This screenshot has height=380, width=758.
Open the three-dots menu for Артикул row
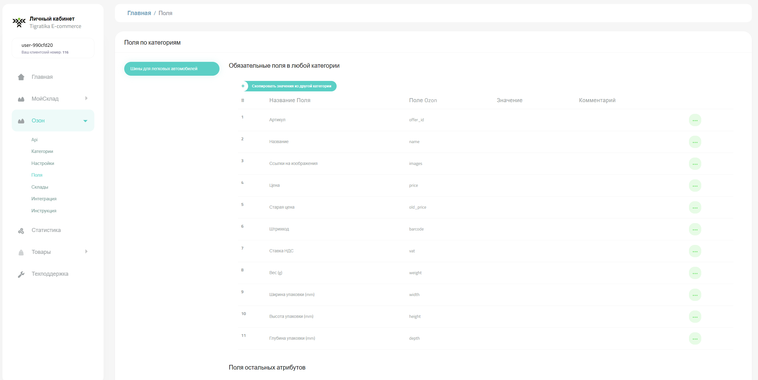pyautogui.click(x=695, y=120)
